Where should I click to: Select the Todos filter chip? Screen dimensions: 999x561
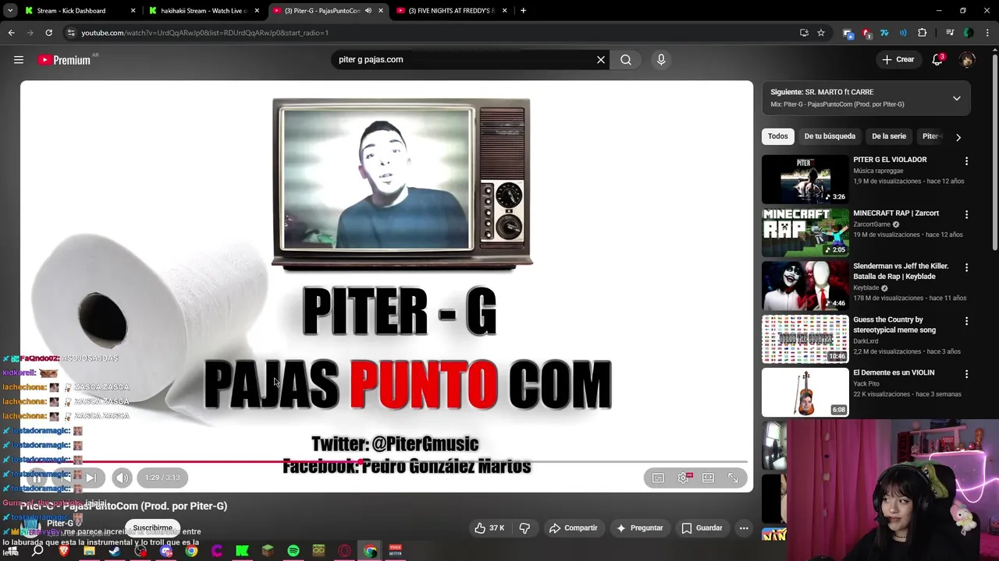778,136
